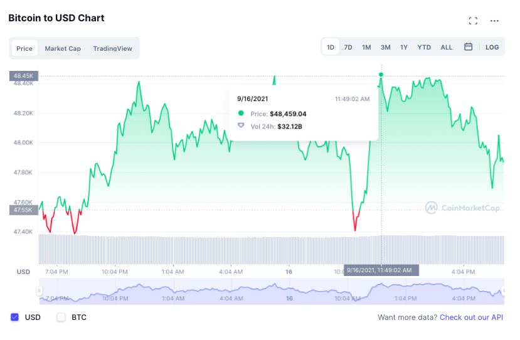Show ALL time price history

446,47
